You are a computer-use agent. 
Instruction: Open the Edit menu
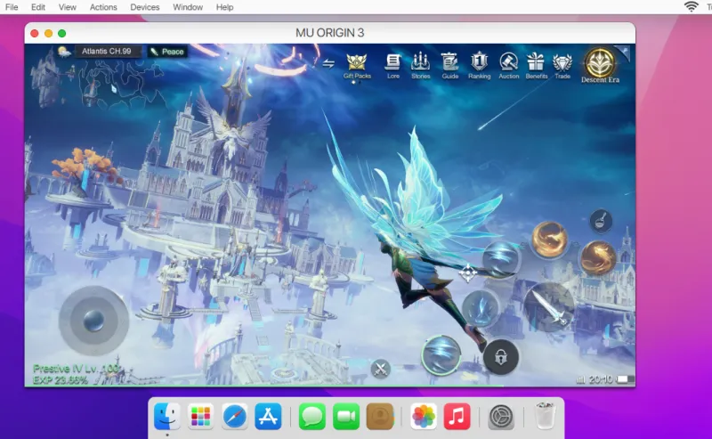tap(38, 7)
